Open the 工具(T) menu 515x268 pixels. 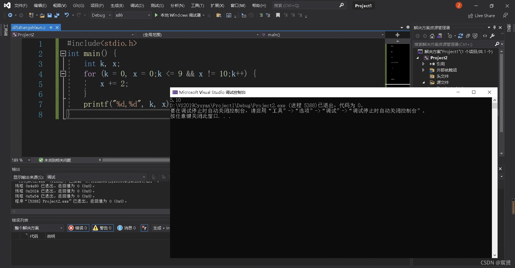click(x=197, y=5)
